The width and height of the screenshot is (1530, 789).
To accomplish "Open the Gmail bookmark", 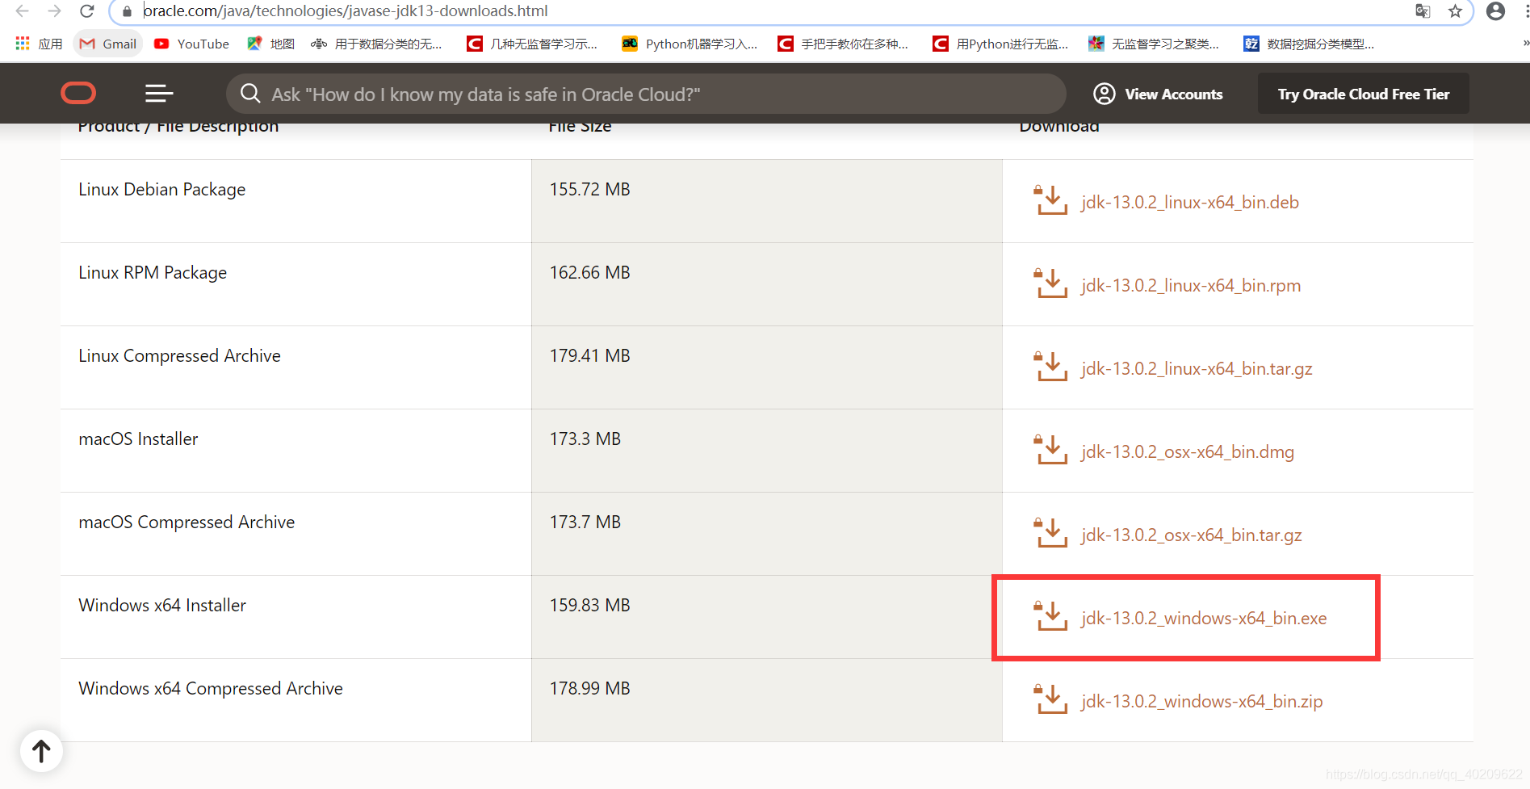I will [108, 44].
